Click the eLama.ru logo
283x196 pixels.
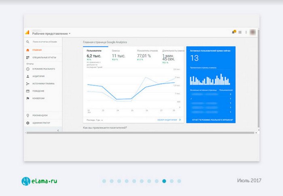tap(39, 181)
